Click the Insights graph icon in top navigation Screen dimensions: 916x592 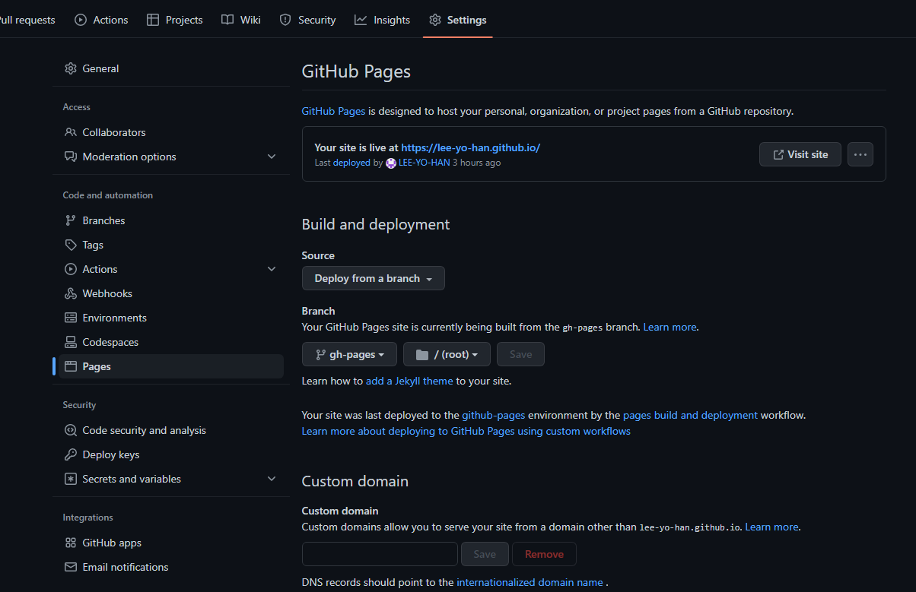click(x=361, y=20)
